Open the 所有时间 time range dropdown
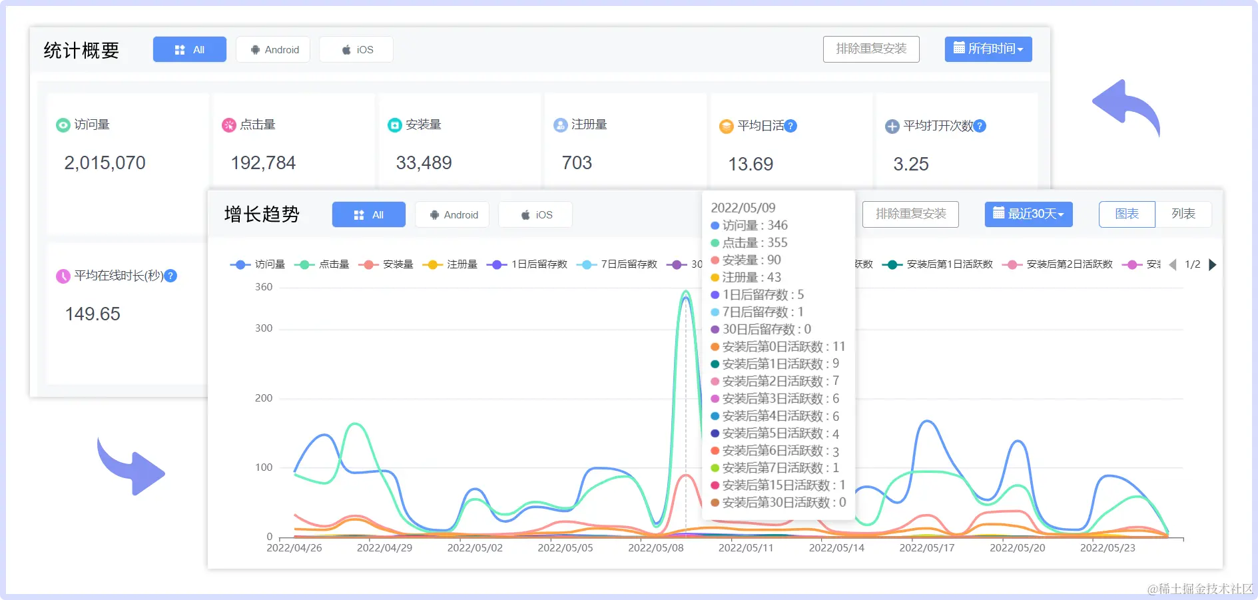The height and width of the screenshot is (600, 1258). [988, 49]
